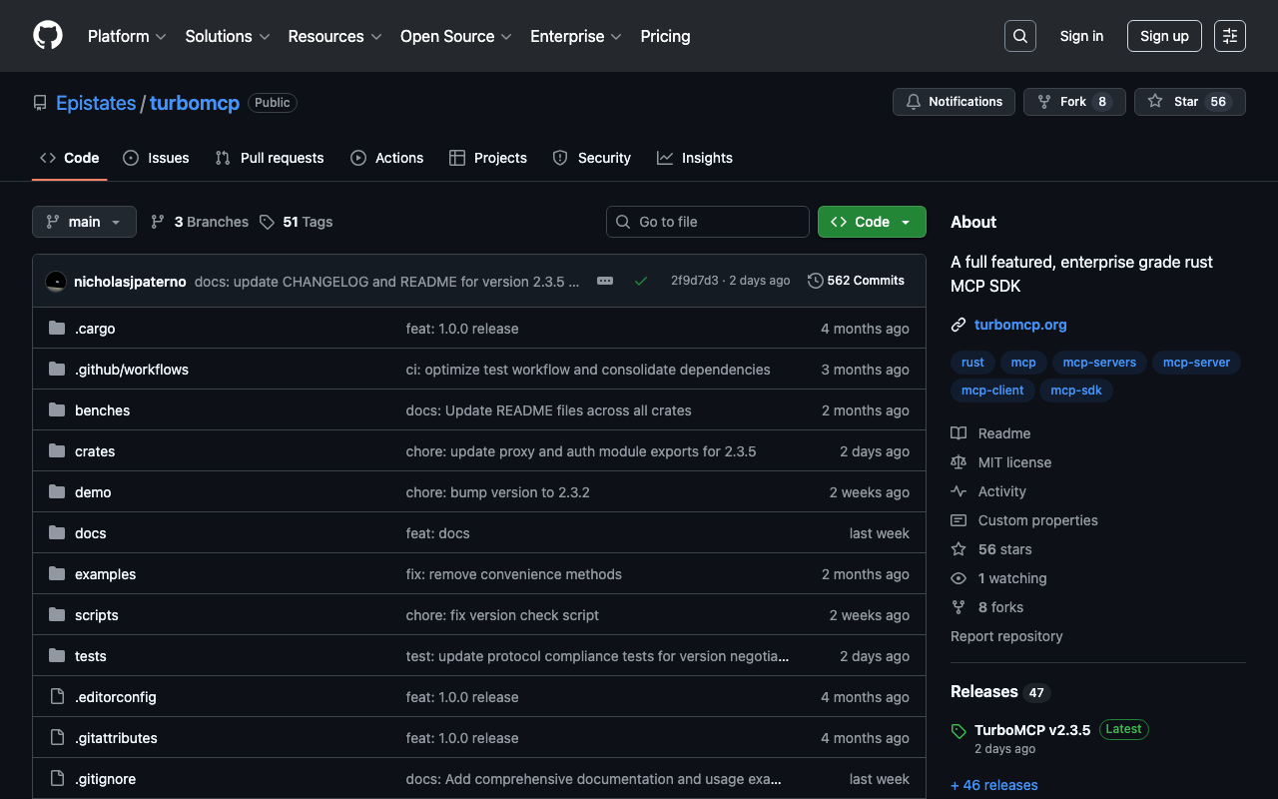Click the appearance settings icon in header

pos(1229,36)
